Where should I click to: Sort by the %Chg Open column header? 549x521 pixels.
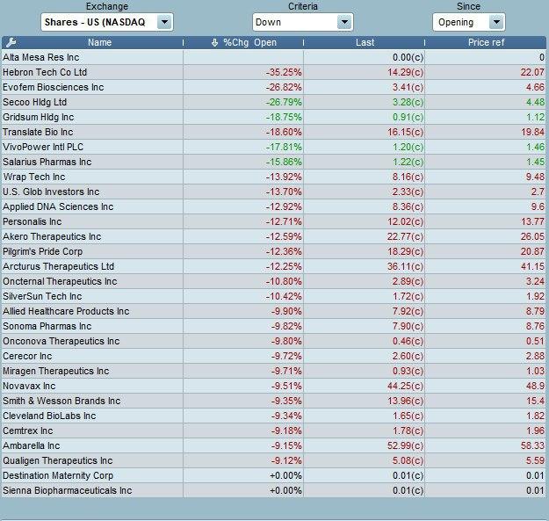(249, 43)
